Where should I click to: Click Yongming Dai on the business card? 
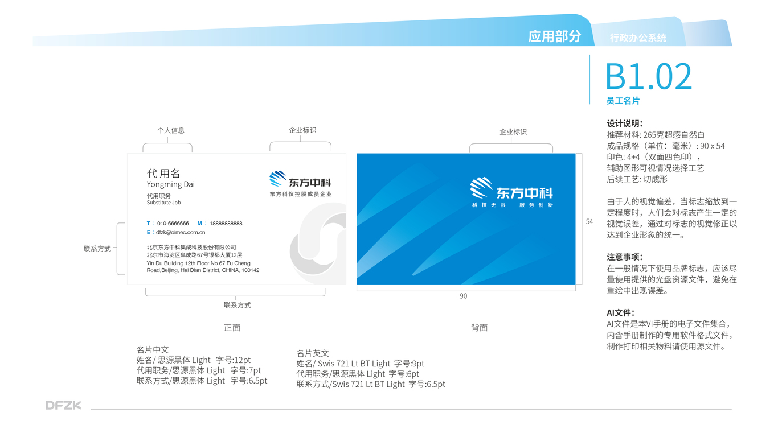click(170, 184)
